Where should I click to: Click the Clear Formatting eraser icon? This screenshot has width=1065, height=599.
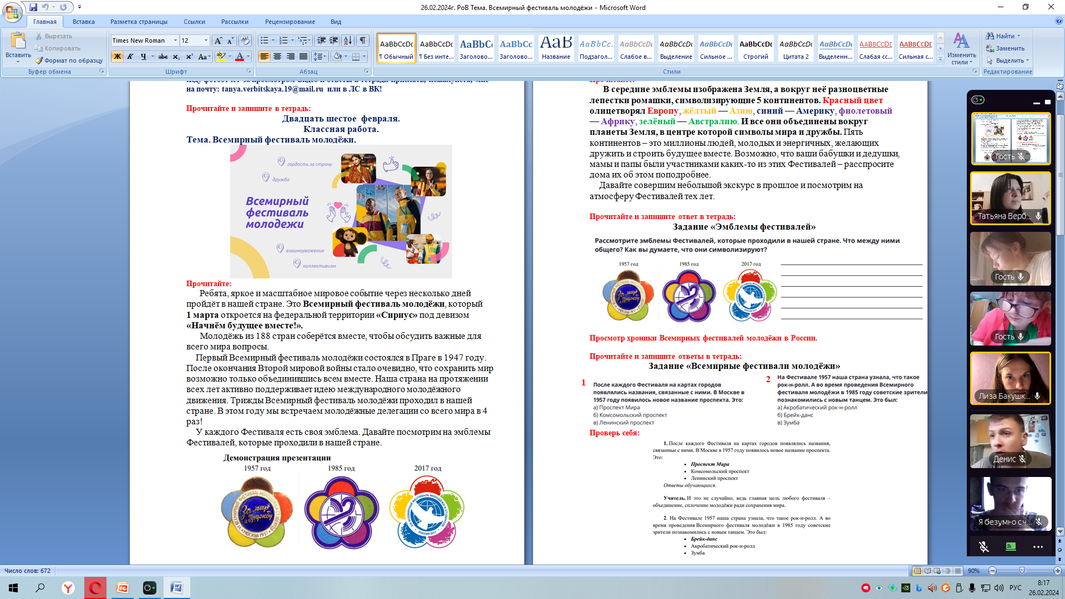[245, 40]
